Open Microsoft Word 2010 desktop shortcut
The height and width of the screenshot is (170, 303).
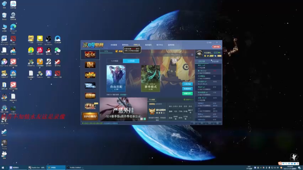coord(4,40)
